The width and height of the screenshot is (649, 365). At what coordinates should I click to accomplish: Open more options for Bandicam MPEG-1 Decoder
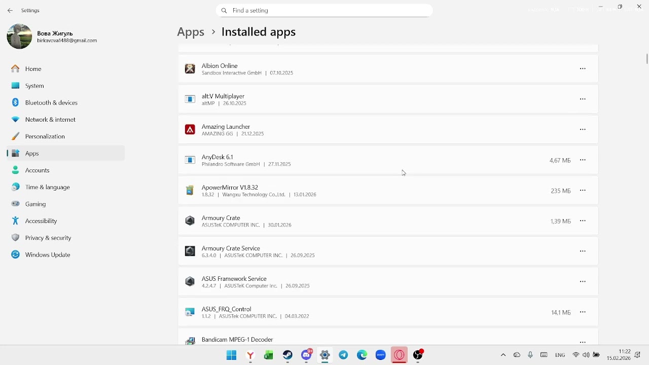583,342
